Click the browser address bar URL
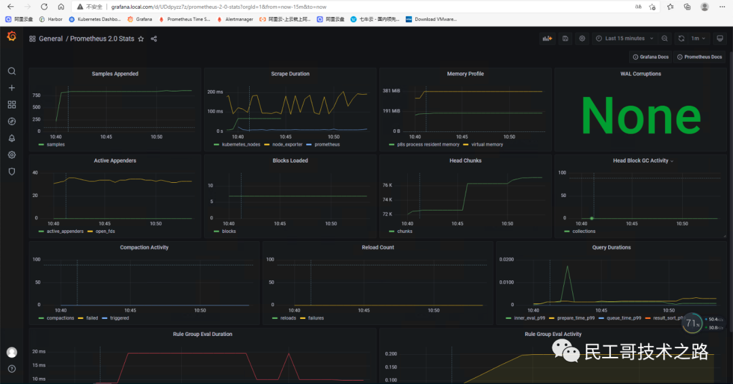733x384 pixels. tap(219, 7)
